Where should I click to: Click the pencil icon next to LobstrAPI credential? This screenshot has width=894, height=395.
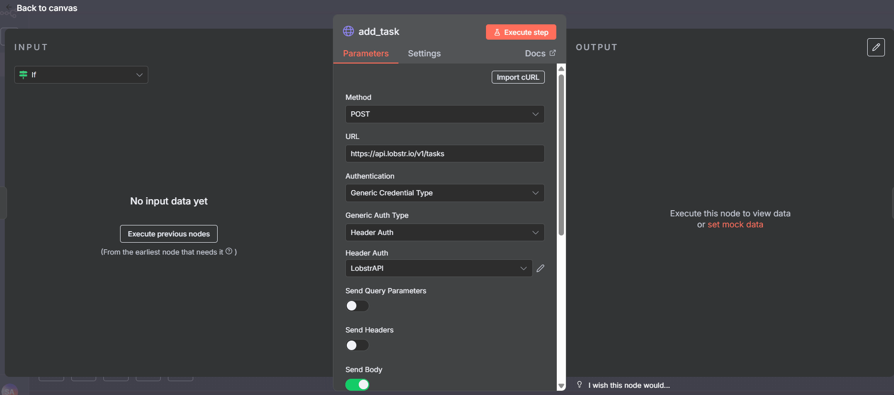coord(541,268)
